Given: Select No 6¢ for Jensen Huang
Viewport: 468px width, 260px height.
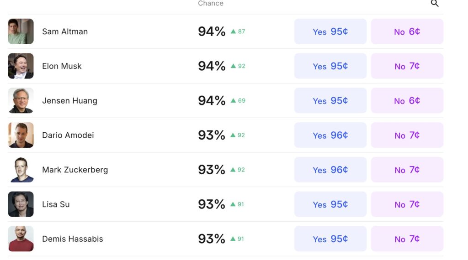Looking at the screenshot, I should pyautogui.click(x=407, y=100).
